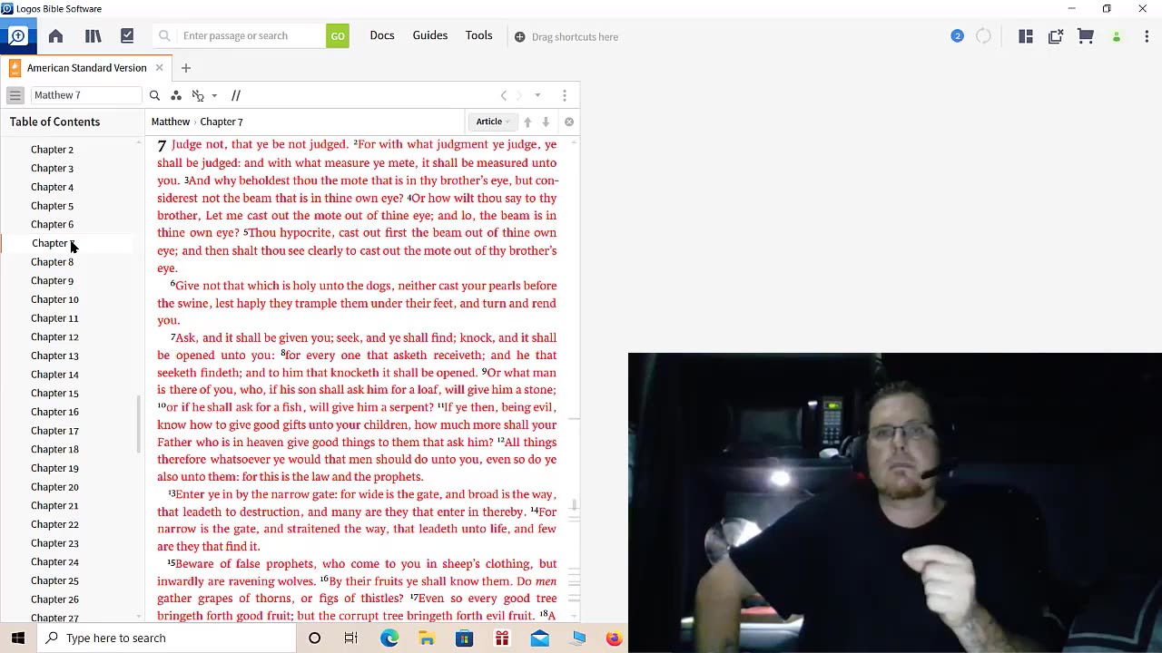
Task: Choose Chapter 19 from the contents
Action: (54, 468)
